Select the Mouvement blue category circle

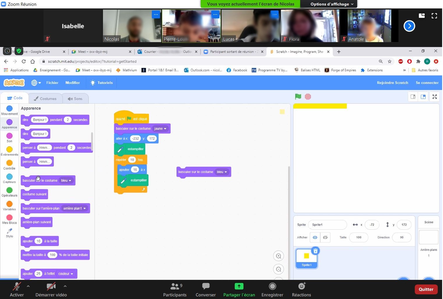point(10,109)
